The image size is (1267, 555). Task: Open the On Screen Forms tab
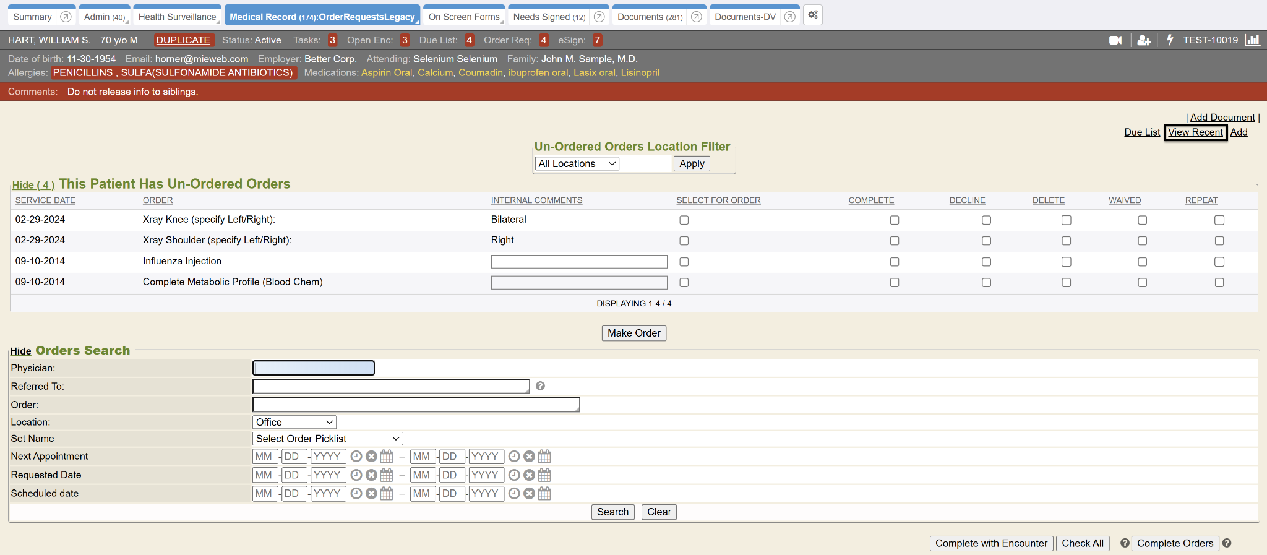click(x=464, y=17)
